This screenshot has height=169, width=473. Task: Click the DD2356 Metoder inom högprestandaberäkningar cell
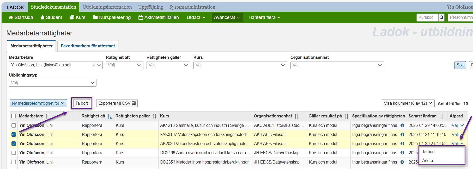205,162
